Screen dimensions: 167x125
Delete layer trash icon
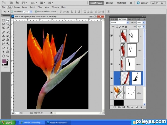tap(141, 107)
